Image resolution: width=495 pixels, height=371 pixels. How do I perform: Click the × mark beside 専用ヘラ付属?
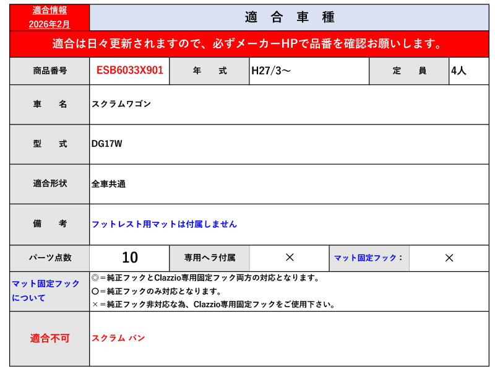(289, 258)
